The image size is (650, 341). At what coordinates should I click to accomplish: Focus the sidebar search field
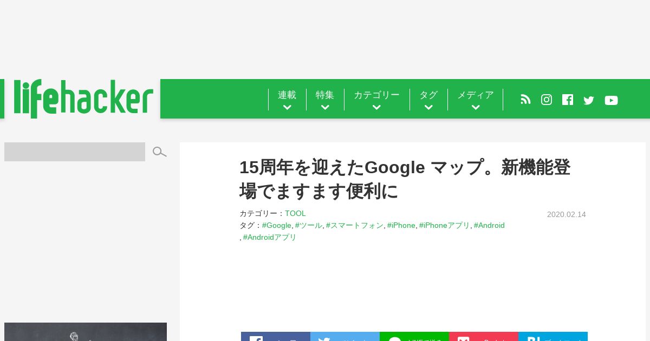[75, 152]
